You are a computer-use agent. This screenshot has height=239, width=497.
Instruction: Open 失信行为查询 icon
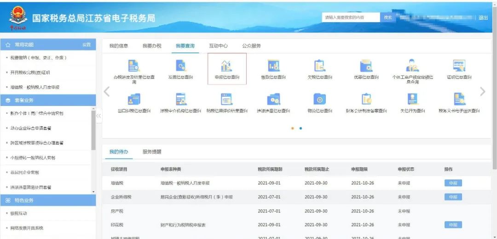click(412, 99)
